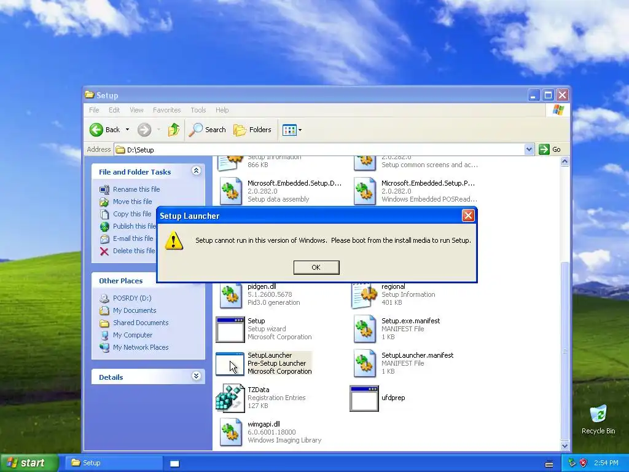Image resolution: width=629 pixels, height=472 pixels.
Task: Click the Forward navigation arrow
Action: click(144, 130)
